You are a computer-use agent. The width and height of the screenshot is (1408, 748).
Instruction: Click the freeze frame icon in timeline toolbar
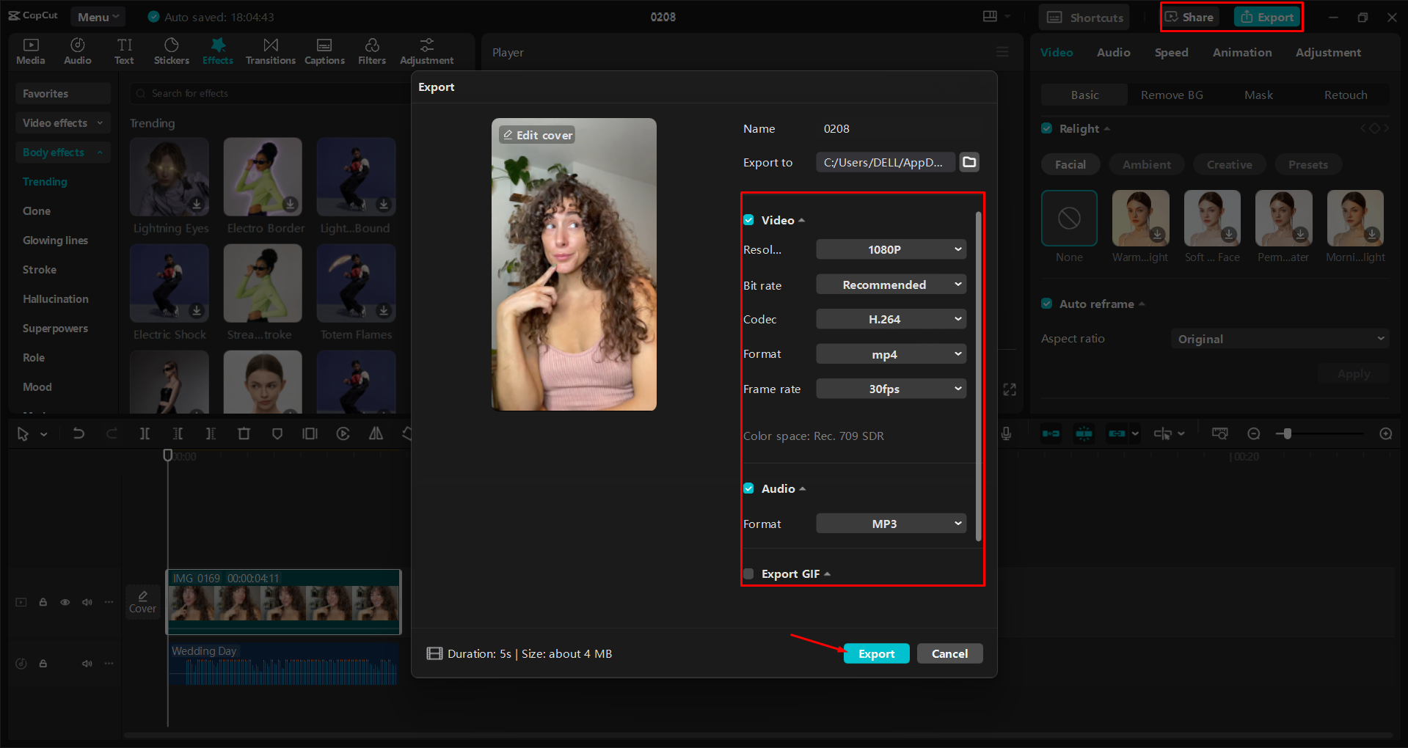tap(310, 433)
